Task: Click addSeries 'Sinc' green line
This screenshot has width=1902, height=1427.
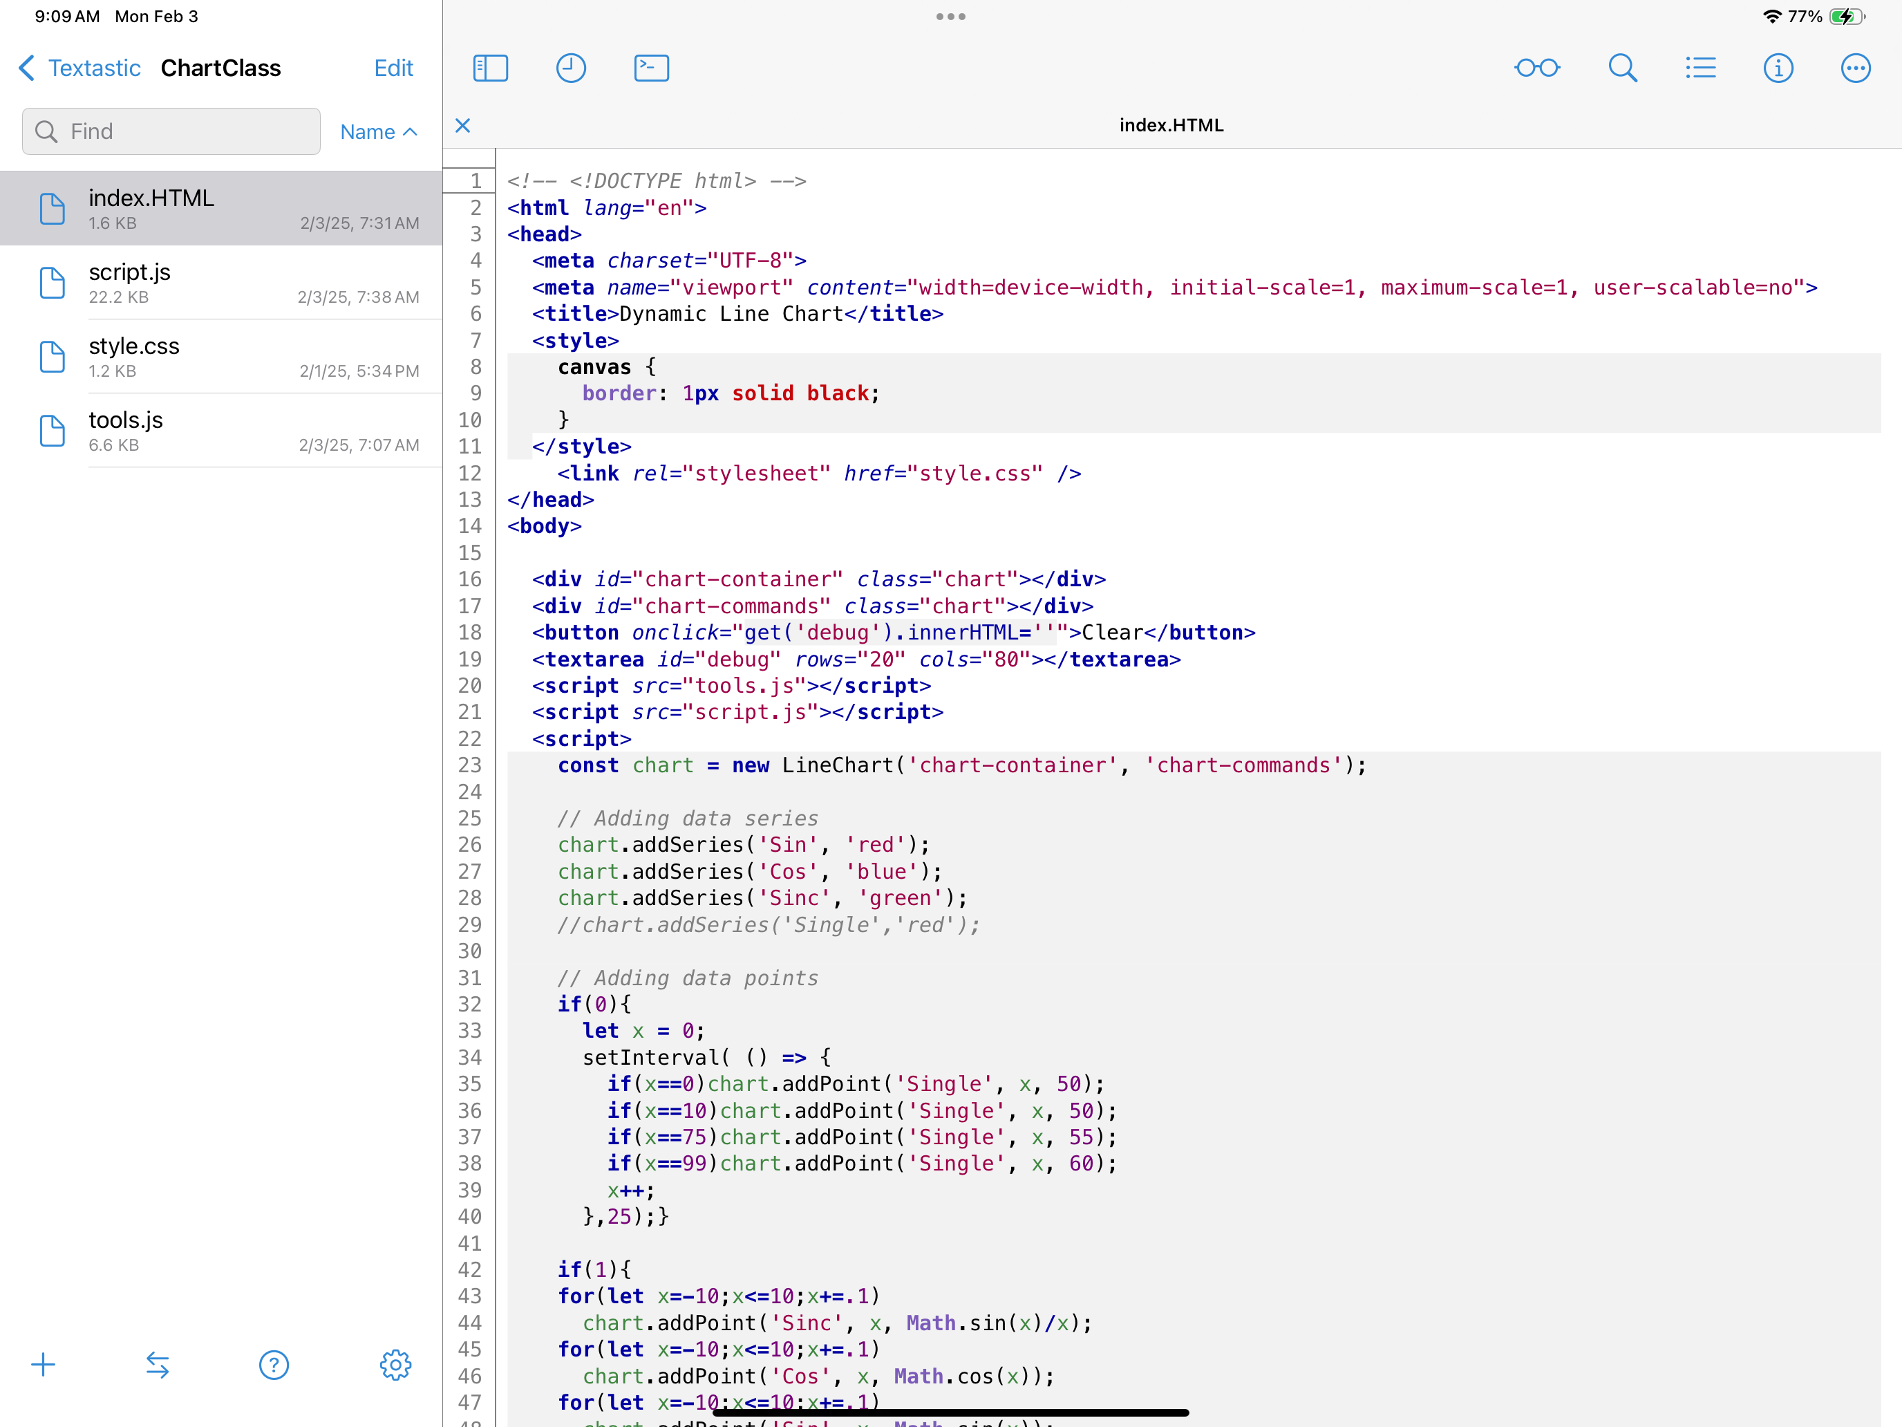Action: click(762, 897)
